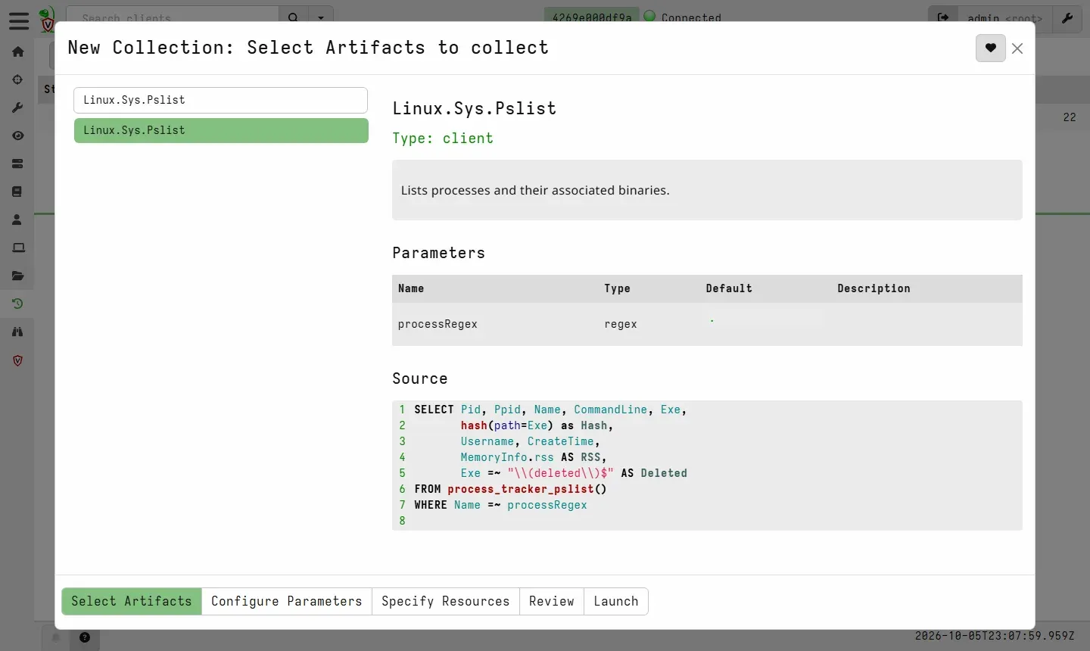Open Virtual Filesystem folder icon in sidebar
This screenshot has width=1090, height=651.
click(x=18, y=276)
